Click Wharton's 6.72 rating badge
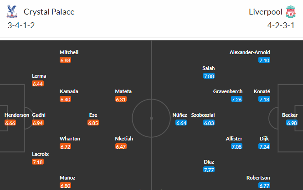This screenshot has height=190, width=303. (x=65, y=146)
